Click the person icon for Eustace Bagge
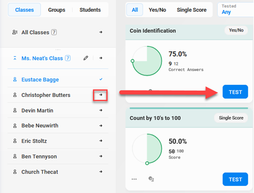The image size is (254, 193). pyautogui.click(x=15, y=79)
